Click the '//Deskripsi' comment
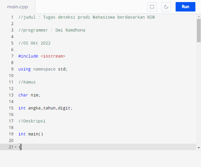 [x=32, y=121]
